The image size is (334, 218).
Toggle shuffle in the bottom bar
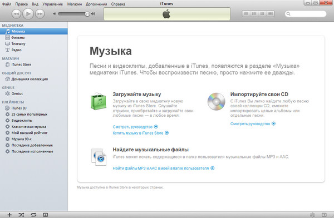pyautogui.click(x=21, y=215)
